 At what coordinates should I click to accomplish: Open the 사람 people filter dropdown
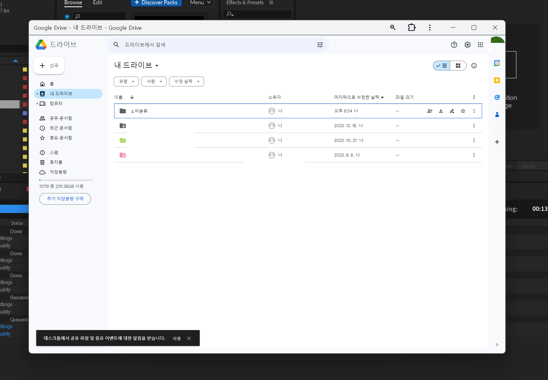(154, 82)
